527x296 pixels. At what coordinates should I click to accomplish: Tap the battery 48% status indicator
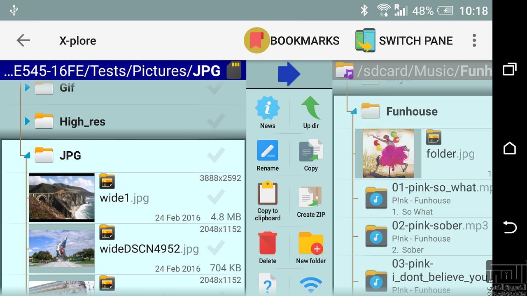[432, 11]
